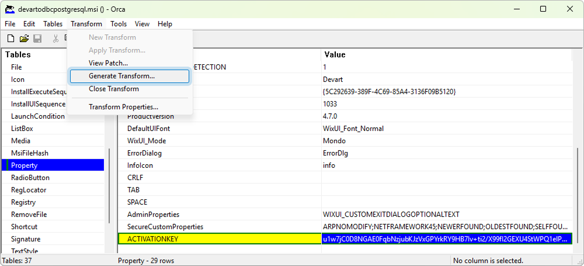The width and height of the screenshot is (584, 266).
Task: Open the Help menu
Action: (165, 24)
